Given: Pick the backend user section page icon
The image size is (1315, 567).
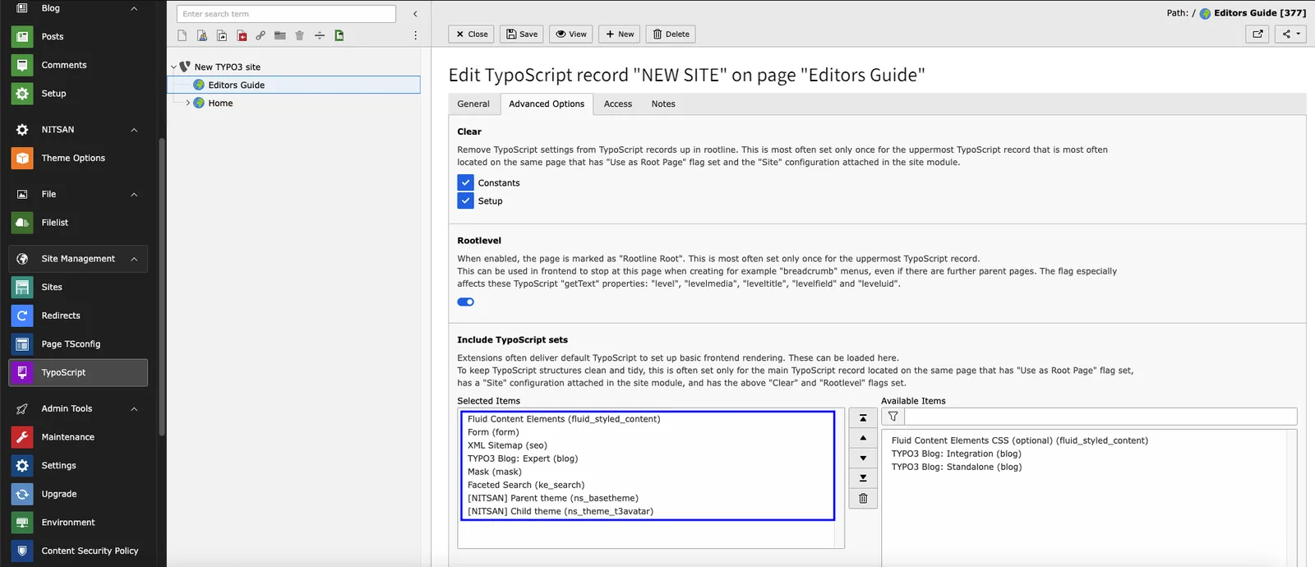Looking at the screenshot, I should click(x=201, y=35).
